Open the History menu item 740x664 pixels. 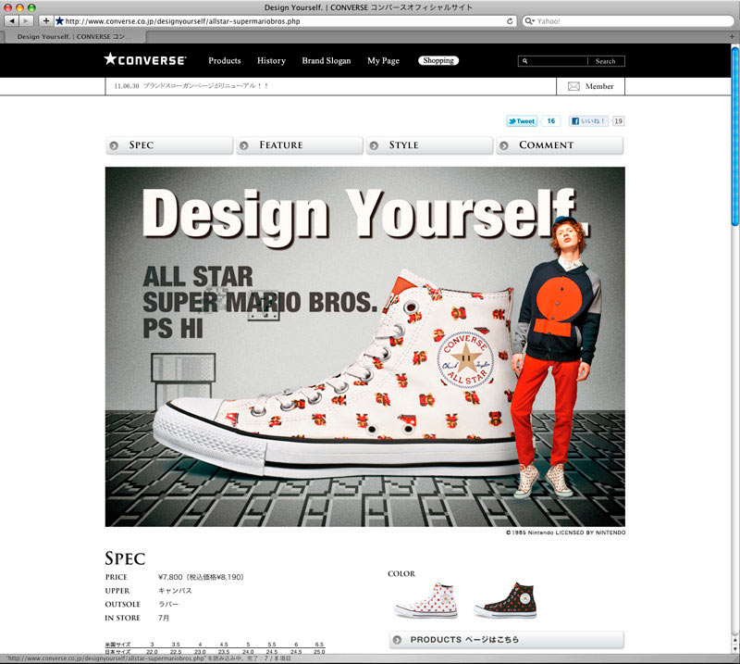(x=271, y=61)
